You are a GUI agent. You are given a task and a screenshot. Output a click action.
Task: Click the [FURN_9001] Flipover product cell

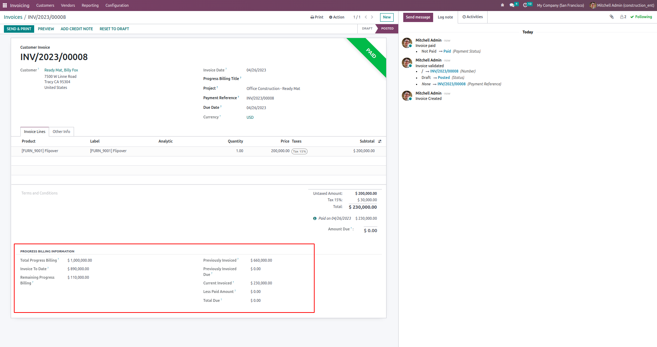(40, 151)
